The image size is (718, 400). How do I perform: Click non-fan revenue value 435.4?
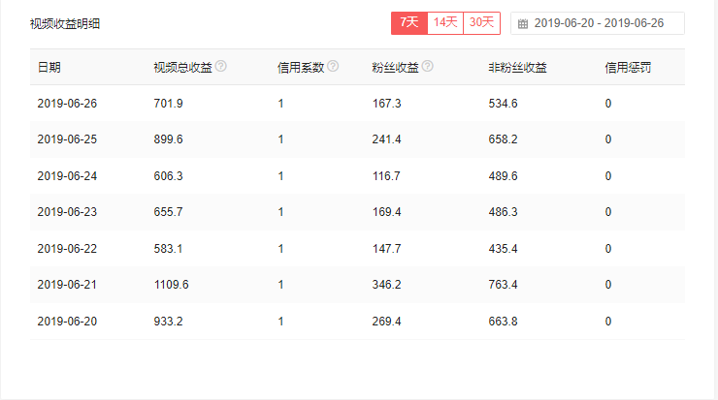(x=503, y=249)
